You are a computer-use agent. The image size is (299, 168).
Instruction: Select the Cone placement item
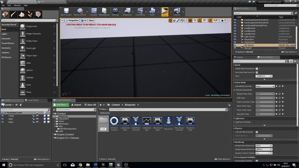38,85
